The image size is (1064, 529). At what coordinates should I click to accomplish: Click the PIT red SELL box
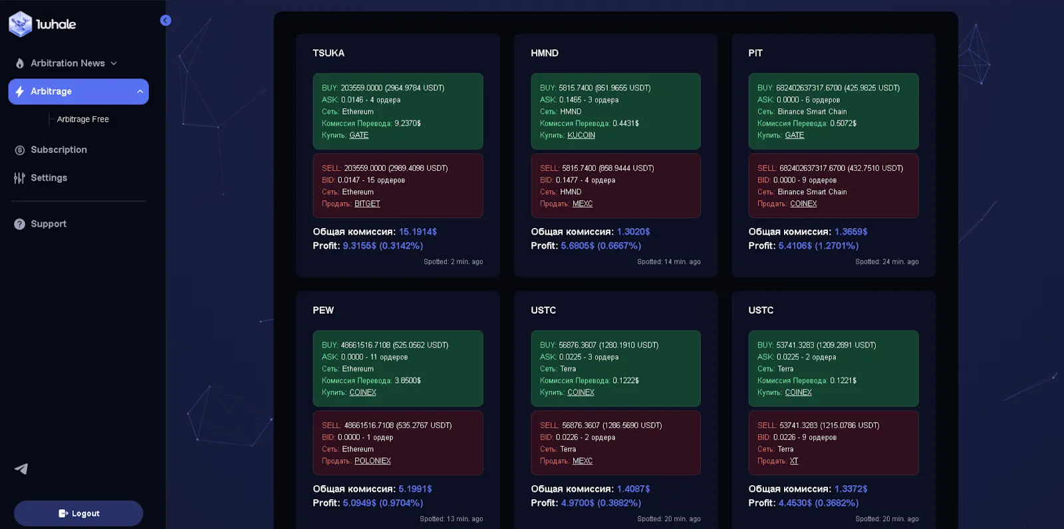click(833, 186)
